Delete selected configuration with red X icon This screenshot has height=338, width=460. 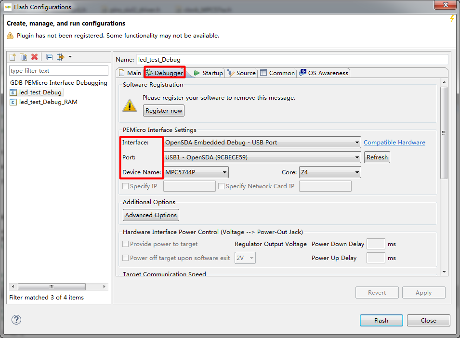point(35,57)
